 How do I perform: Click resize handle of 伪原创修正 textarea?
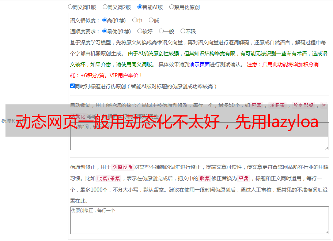click(x=327, y=232)
